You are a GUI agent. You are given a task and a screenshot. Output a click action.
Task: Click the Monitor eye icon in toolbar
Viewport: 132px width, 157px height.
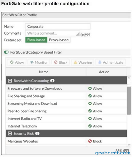[x=32, y=62]
